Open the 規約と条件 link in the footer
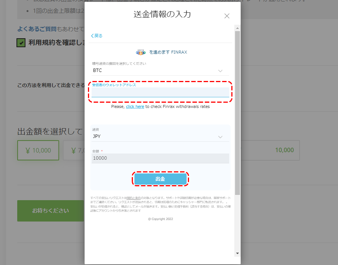The width and height of the screenshot is (338, 265). (133, 198)
